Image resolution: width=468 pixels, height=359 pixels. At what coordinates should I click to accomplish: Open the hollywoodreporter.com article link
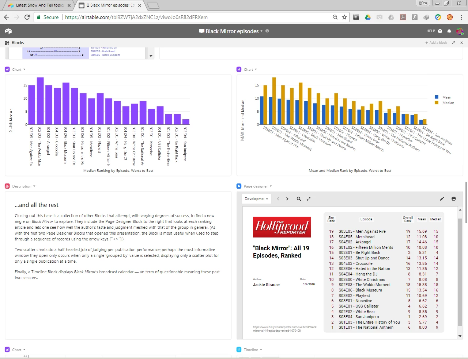pos(285,329)
